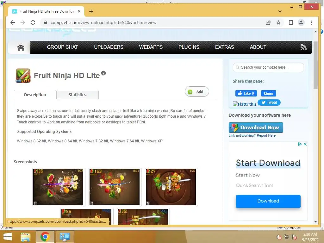Image resolution: width=324 pixels, height=243 pixels.
Task: Open UPLOADERS in the navigation bar
Action: click(x=109, y=47)
